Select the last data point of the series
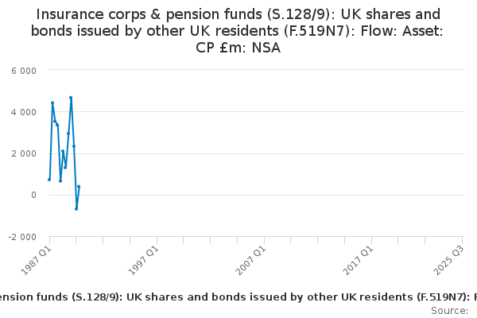This screenshot has width=477, height=318. (x=79, y=187)
